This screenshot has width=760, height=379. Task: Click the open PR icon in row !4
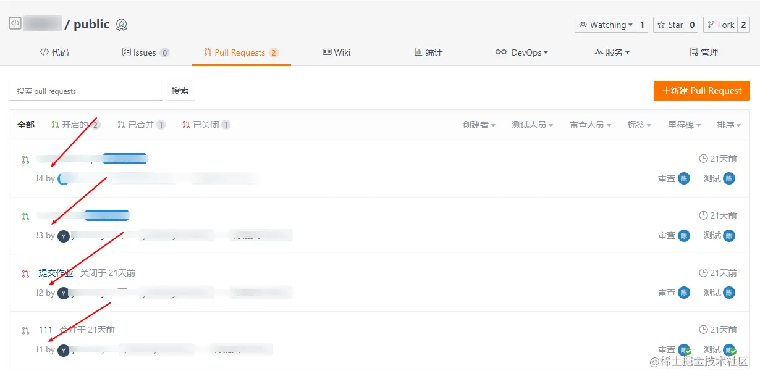(25, 160)
